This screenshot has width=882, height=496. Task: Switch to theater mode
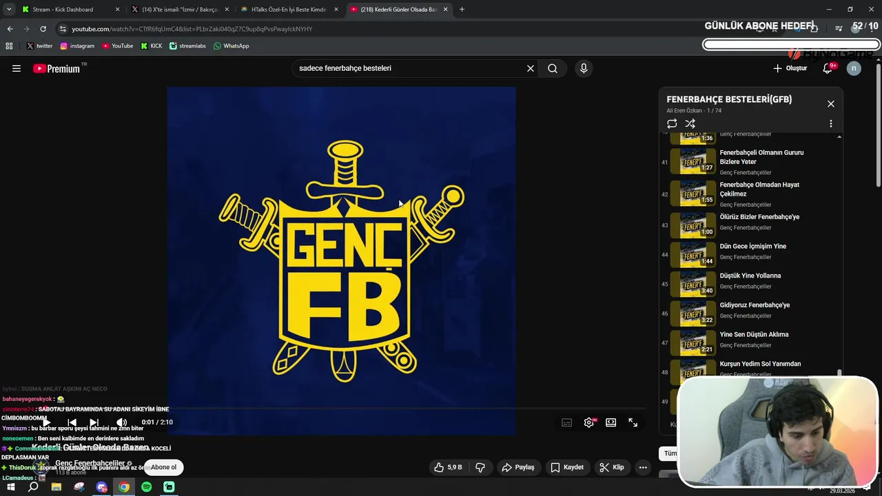click(x=611, y=422)
